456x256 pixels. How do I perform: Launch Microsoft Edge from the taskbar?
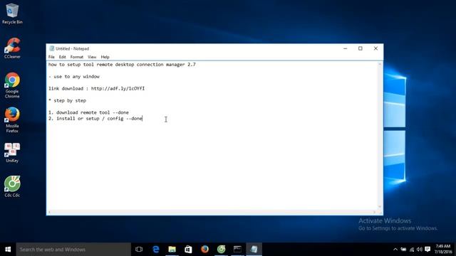(x=156, y=250)
